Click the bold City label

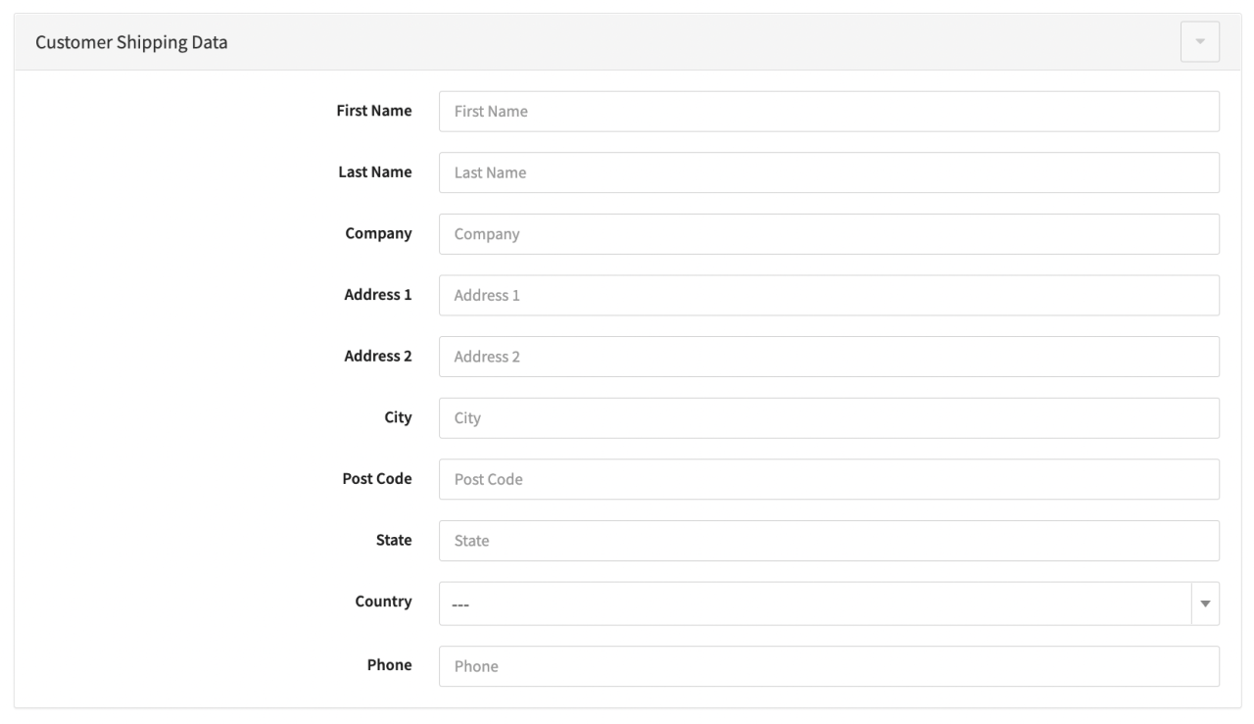pos(397,417)
